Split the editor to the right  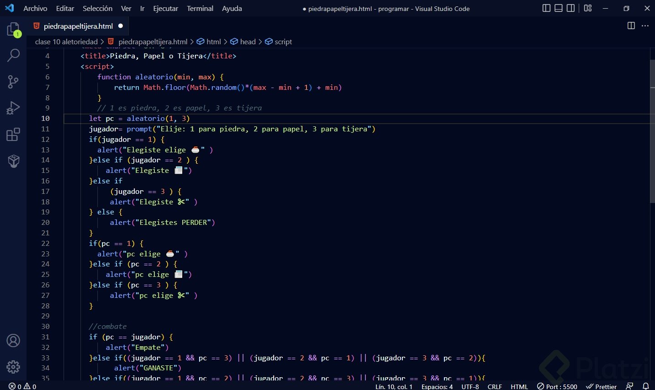[631, 26]
